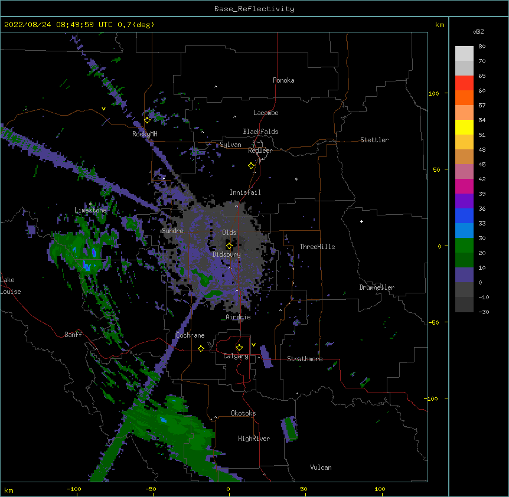Pick the red 60-65 dBZ legend swatch
This screenshot has height=497, width=509.
pos(464,83)
